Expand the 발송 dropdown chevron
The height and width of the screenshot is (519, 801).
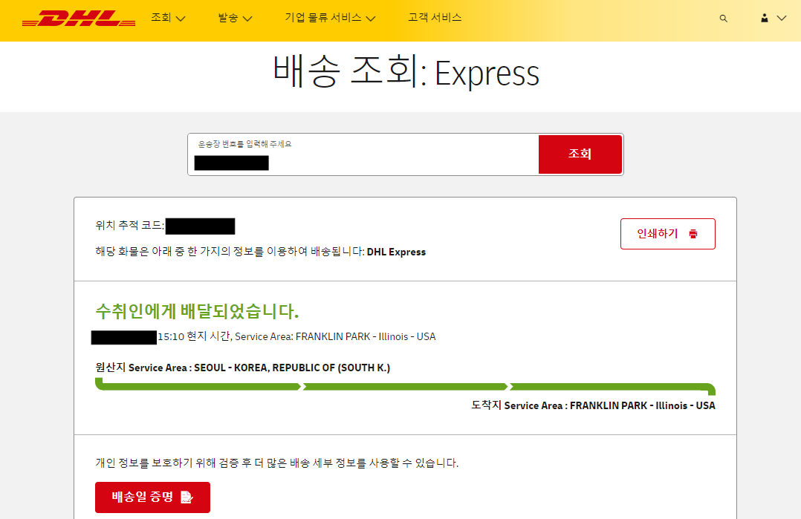click(247, 19)
